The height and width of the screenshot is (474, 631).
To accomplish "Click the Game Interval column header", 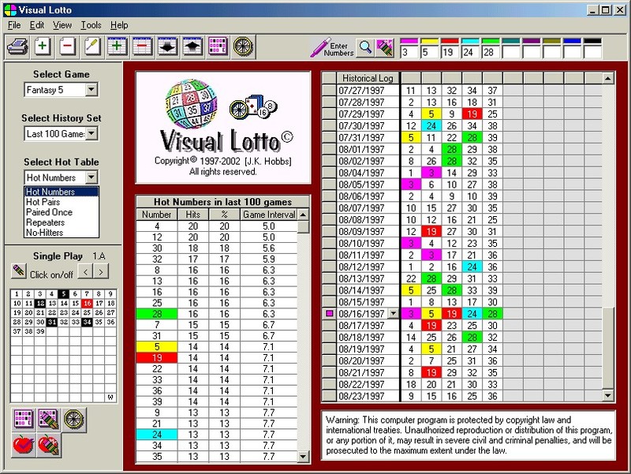I will (269, 215).
